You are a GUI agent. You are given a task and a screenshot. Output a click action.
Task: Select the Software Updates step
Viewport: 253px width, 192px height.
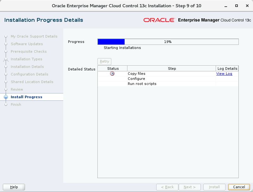pyautogui.click(x=27, y=44)
